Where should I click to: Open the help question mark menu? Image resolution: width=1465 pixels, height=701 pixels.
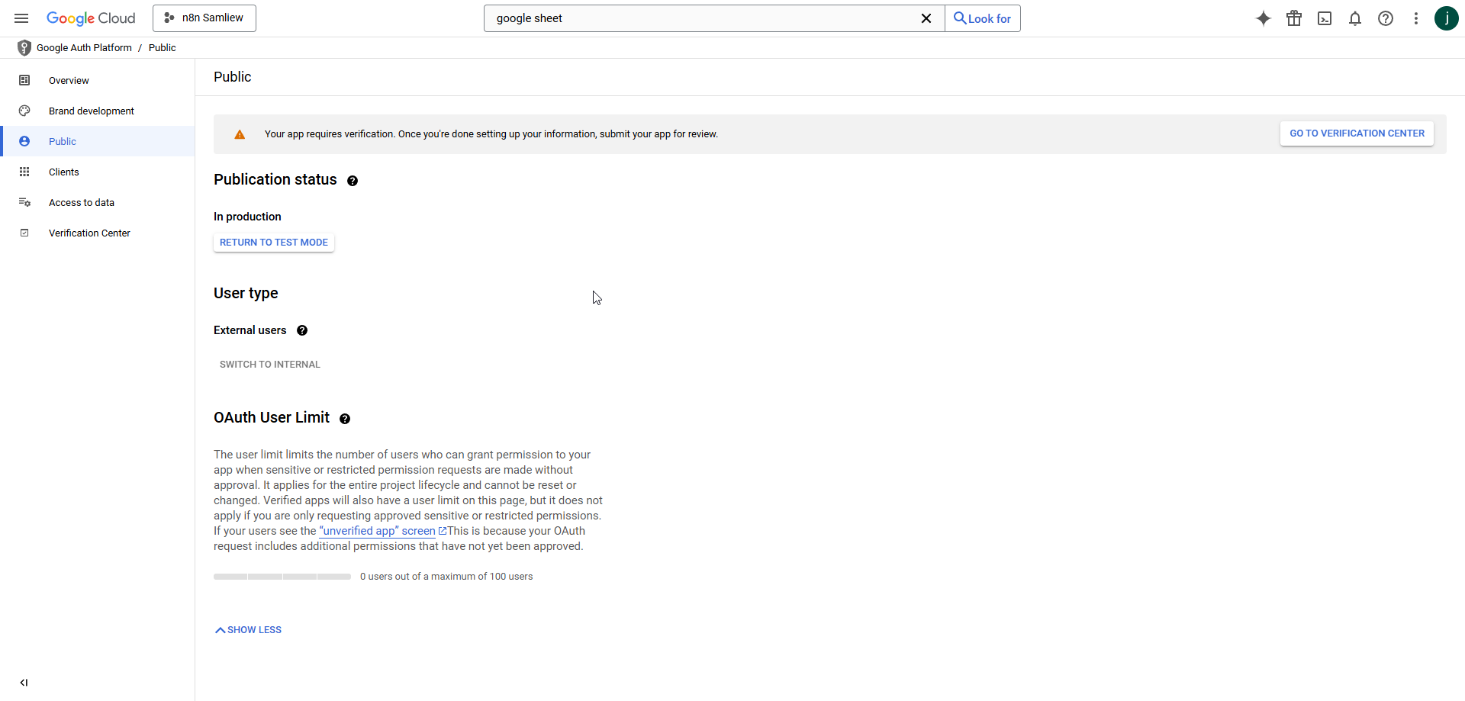pyautogui.click(x=1386, y=18)
